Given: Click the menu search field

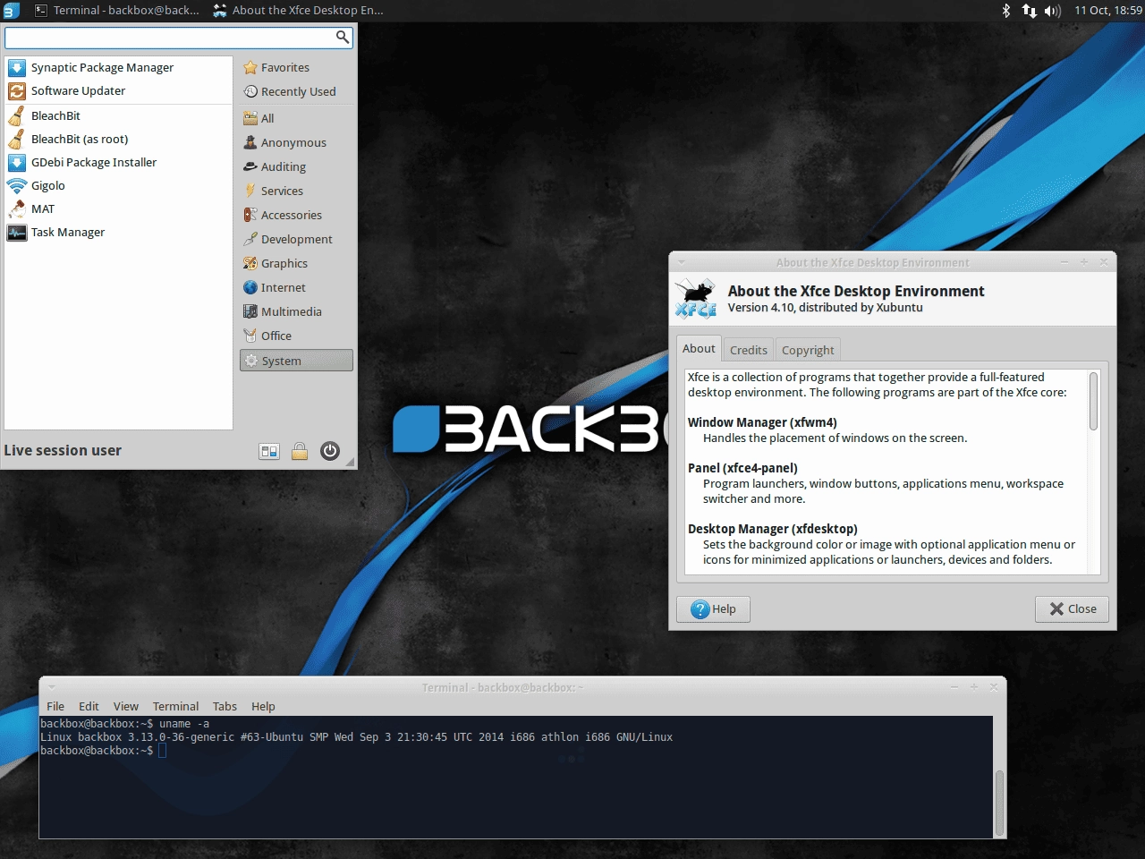Looking at the screenshot, I should point(179,37).
